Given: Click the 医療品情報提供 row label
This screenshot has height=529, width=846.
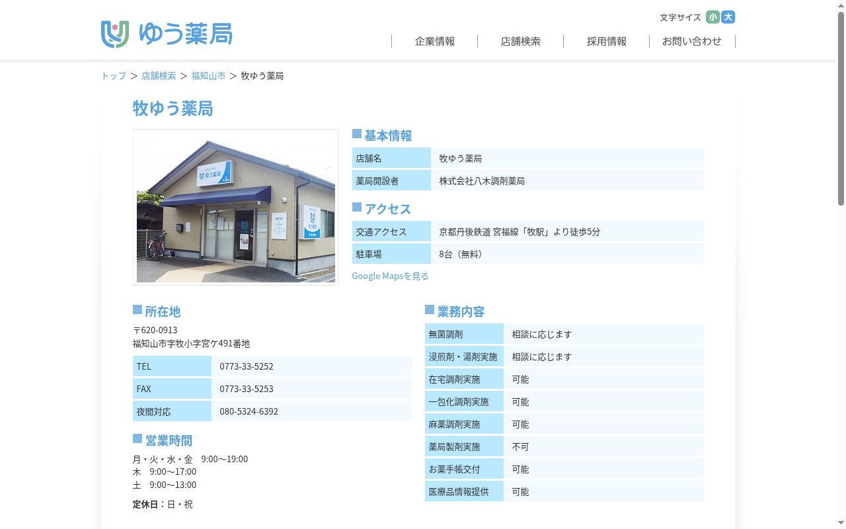Looking at the screenshot, I should (464, 492).
